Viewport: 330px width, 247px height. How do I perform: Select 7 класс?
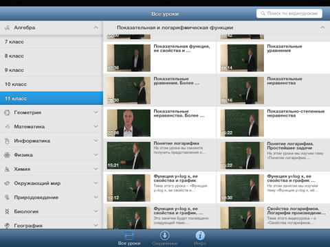pyautogui.click(x=52, y=42)
